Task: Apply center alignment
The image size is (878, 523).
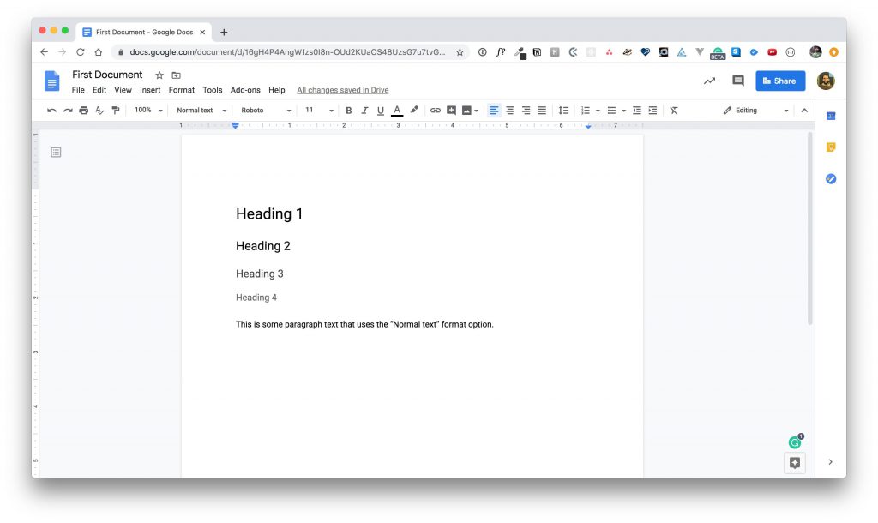Action: coord(509,110)
